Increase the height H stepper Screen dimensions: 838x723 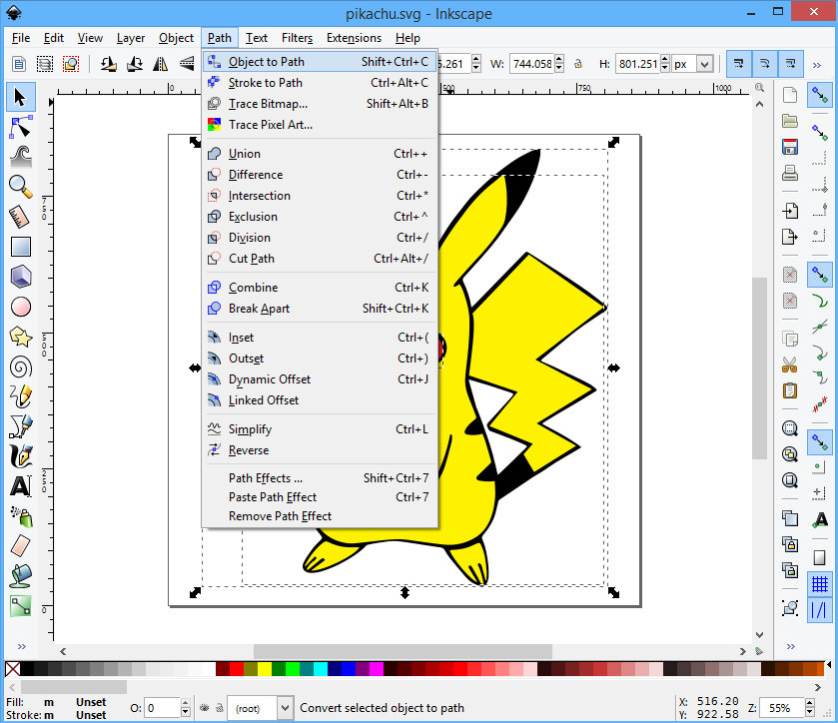point(665,59)
